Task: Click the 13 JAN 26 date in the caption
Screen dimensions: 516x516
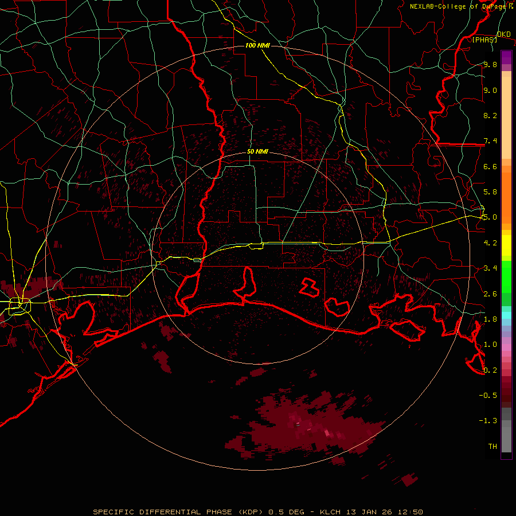Action: click(x=368, y=512)
